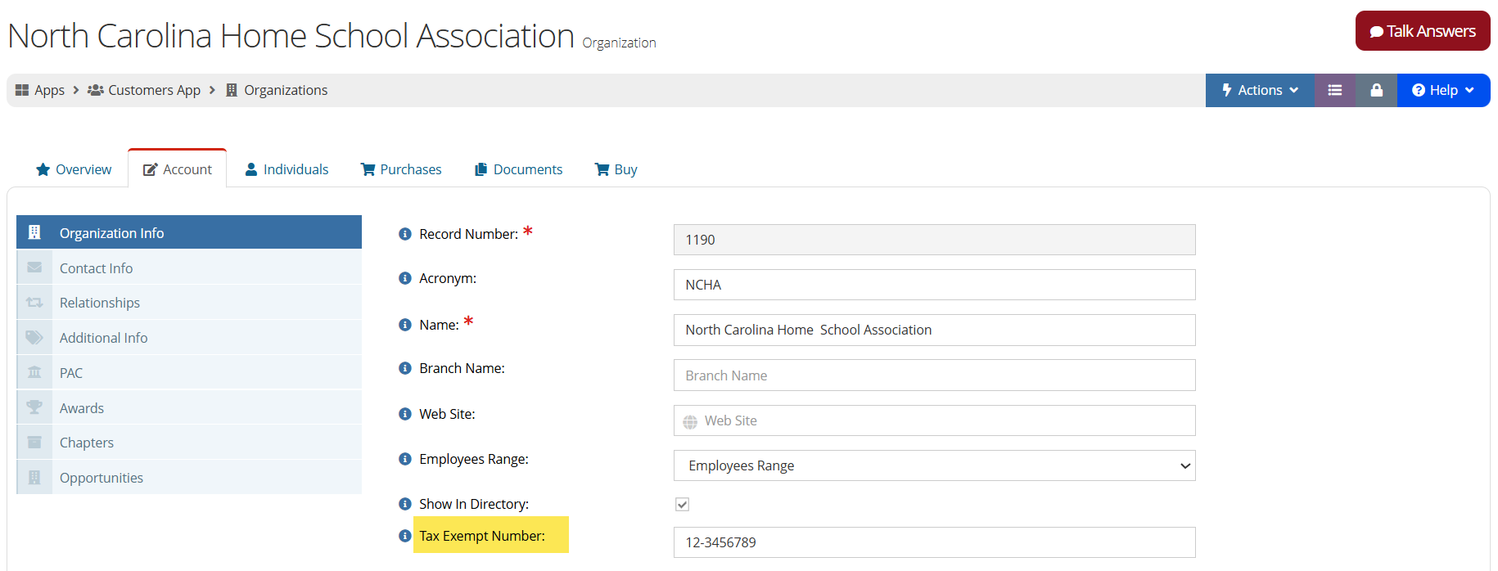Viewport: 1498px width, 571px height.
Task: Open Relationships section in sidebar
Action: [189, 303]
